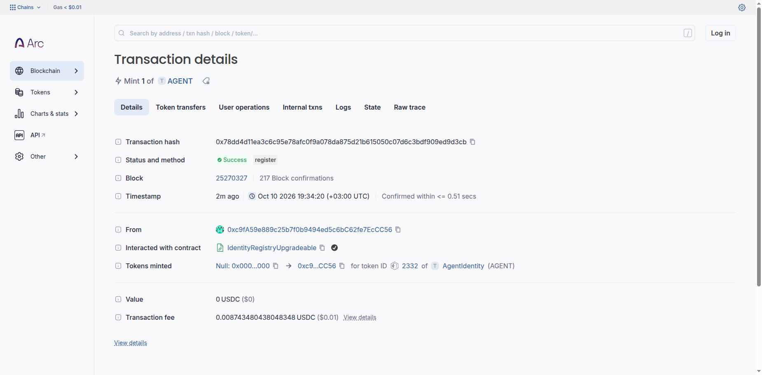The image size is (762, 375).
Task: Click the tag icon next to AGENT
Action: pos(206,81)
